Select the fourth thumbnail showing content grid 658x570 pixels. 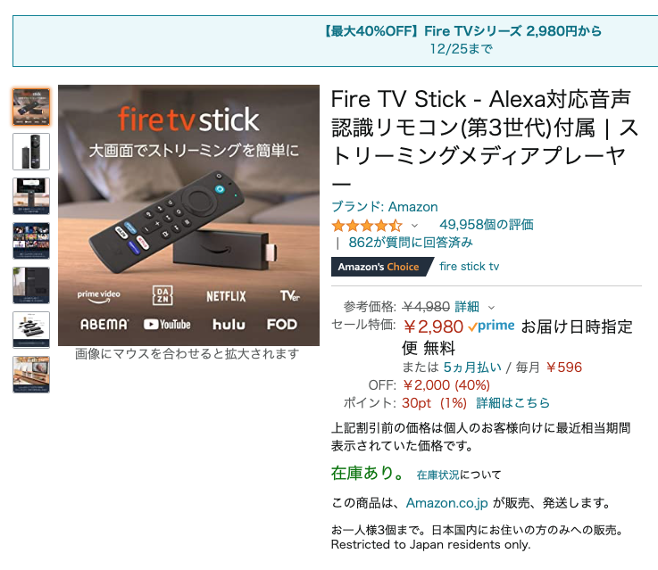[31, 241]
